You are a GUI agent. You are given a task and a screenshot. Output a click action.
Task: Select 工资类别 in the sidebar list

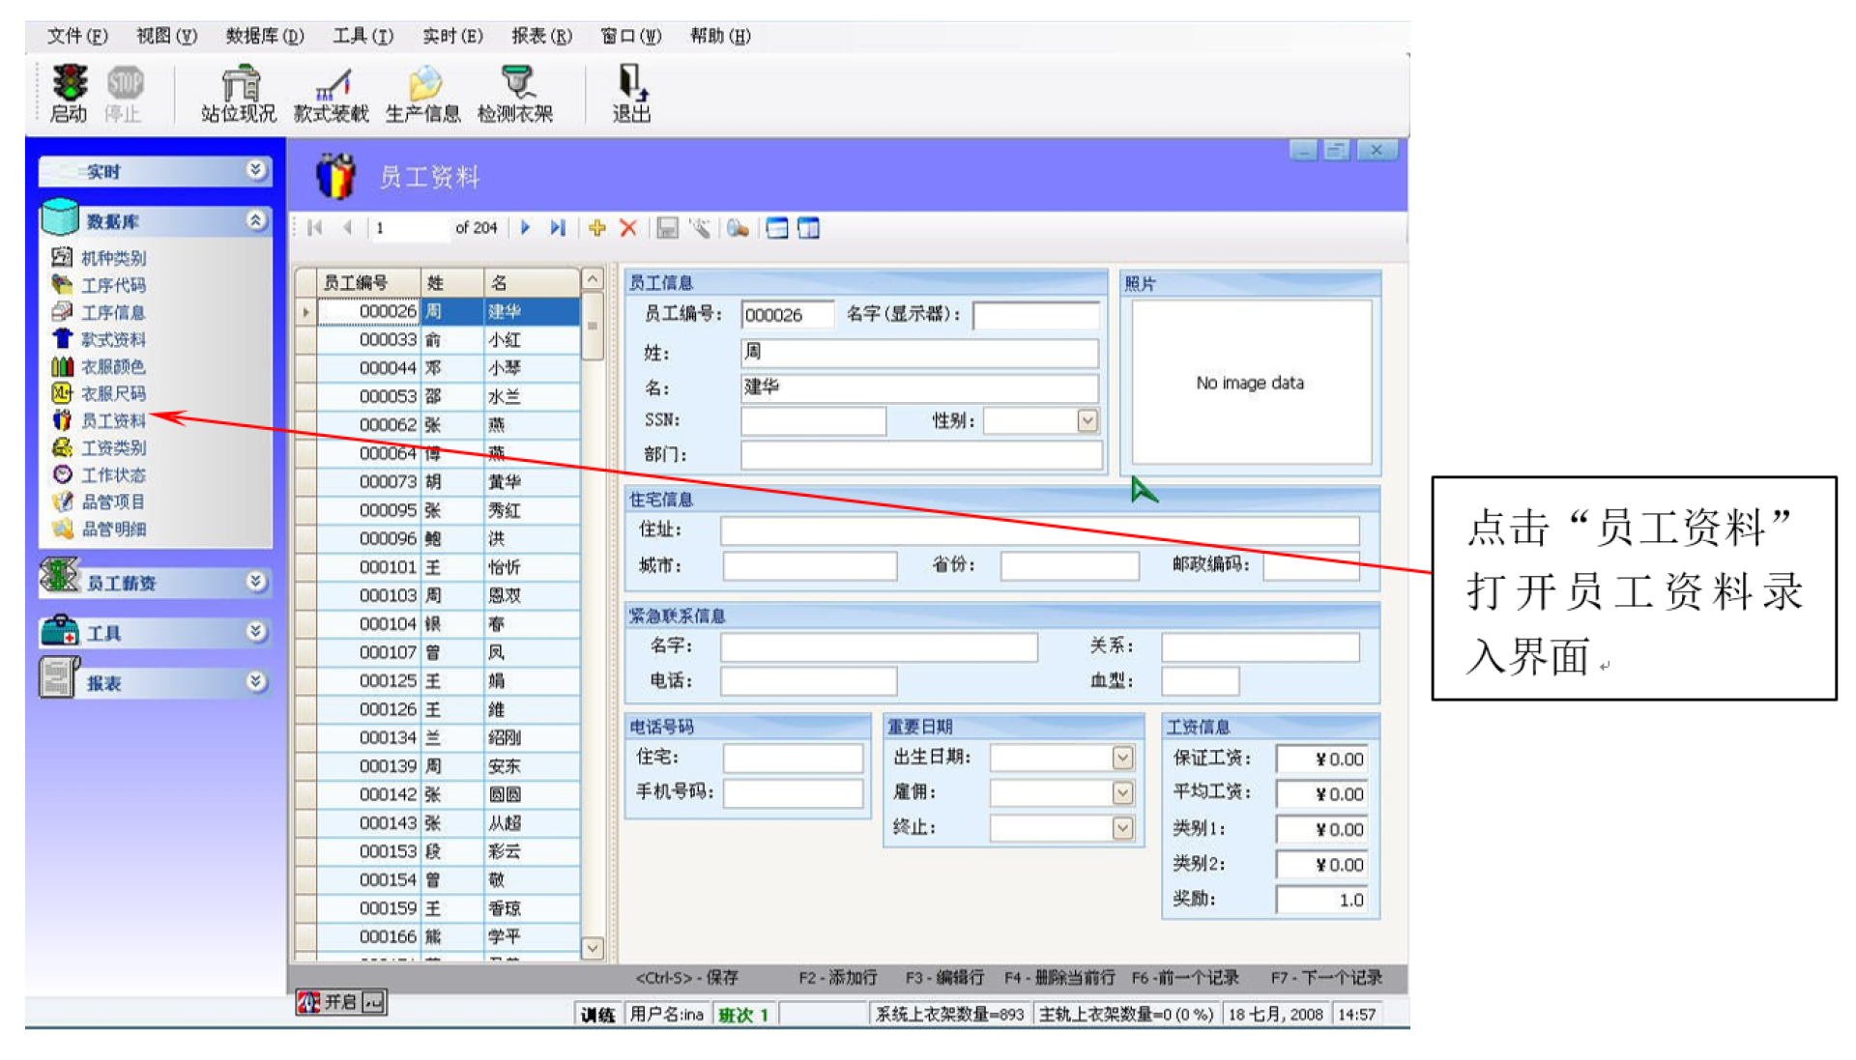click(113, 447)
